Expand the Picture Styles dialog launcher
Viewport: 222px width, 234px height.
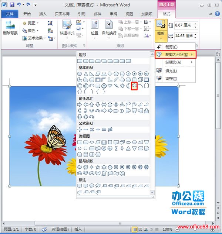click(84, 45)
